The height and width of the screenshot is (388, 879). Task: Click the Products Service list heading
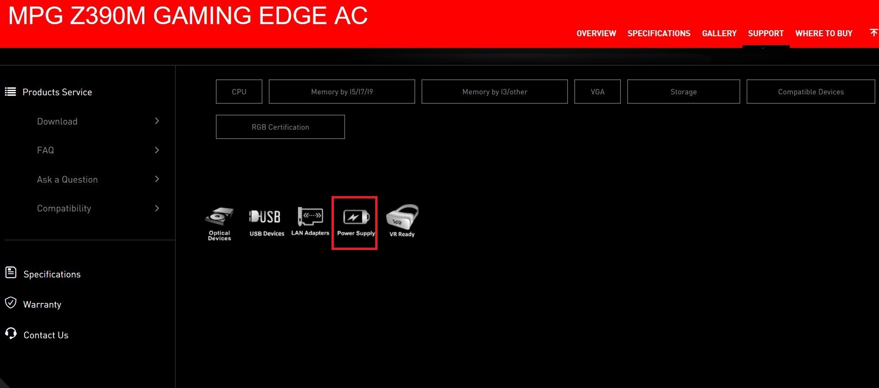pyautogui.click(x=57, y=92)
